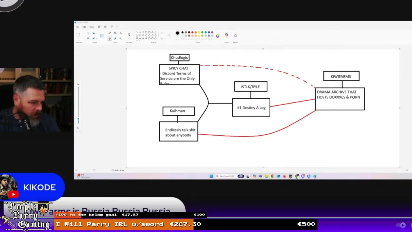The image size is (412, 232).
Task: Choose the Line shape in Shapes gallery
Action: click(137, 32)
